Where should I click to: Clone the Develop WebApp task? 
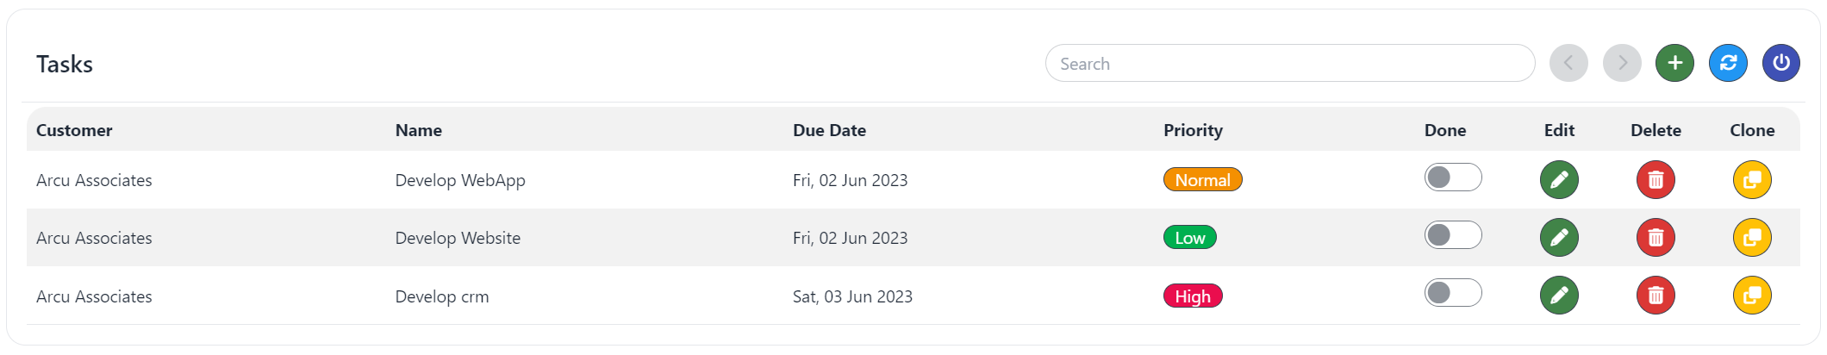pos(1752,180)
